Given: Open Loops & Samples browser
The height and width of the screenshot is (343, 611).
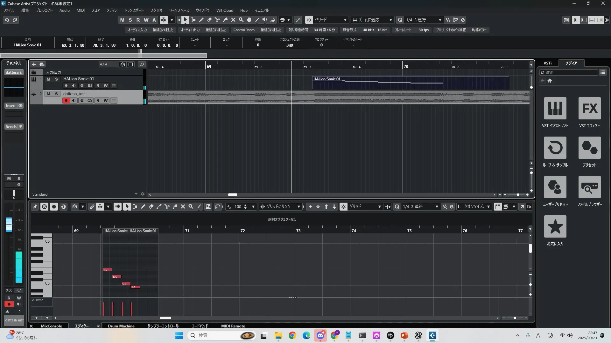Looking at the screenshot, I should click(x=555, y=148).
